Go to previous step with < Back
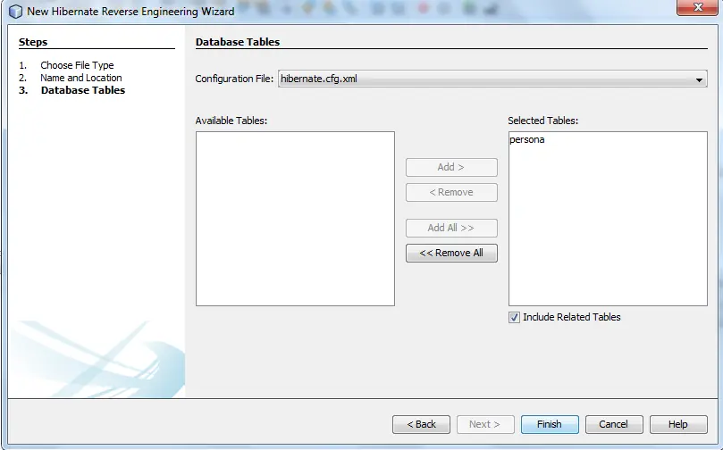Image resolution: width=723 pixels, height=450 pixels. (421, 424)
